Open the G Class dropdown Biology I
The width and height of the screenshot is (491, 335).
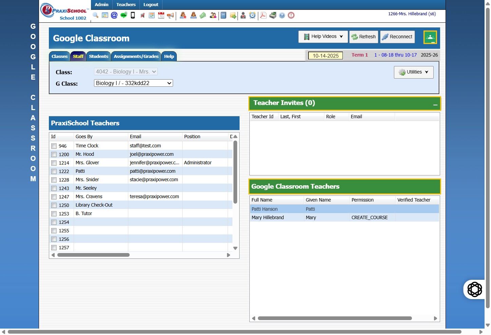(x=133, y=83)
